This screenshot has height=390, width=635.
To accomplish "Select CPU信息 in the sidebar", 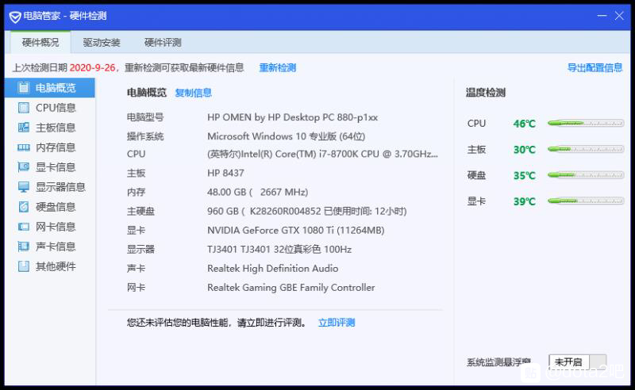I will pos(50,108).
